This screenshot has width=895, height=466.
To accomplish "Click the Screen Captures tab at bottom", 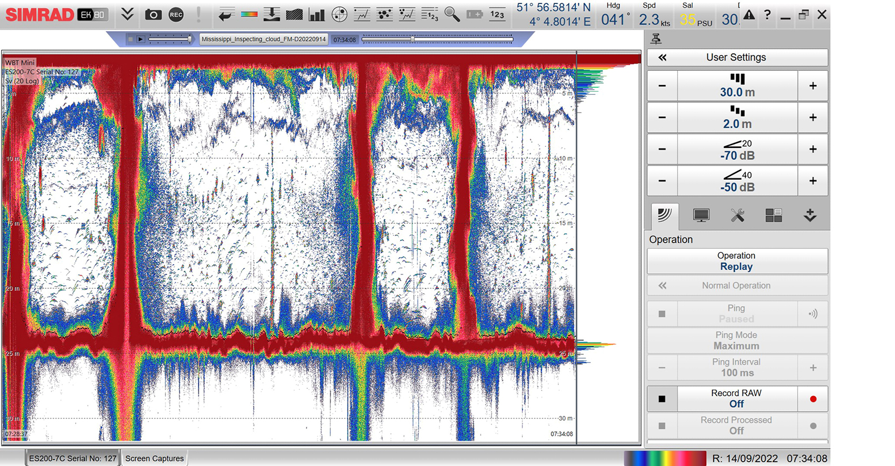I will (x=154, y=458).
